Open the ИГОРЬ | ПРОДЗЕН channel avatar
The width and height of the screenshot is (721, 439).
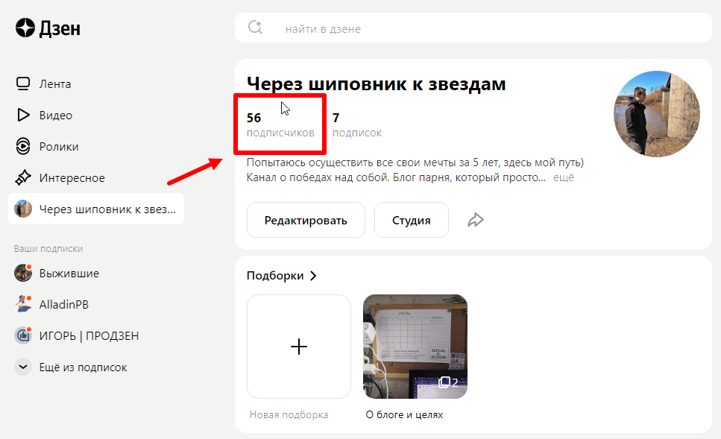22,335
